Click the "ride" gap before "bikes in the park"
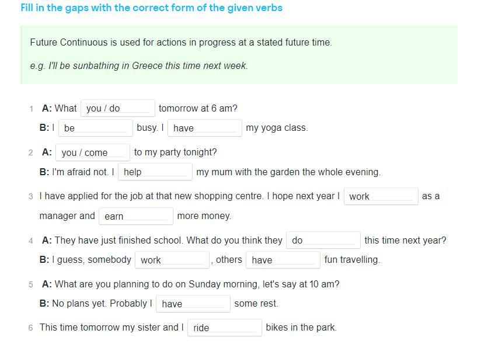This screenshot has height=344, width=488. tap(224, 328)
